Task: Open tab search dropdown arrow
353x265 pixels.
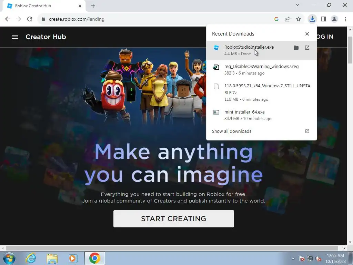Action: coord(297,5)
